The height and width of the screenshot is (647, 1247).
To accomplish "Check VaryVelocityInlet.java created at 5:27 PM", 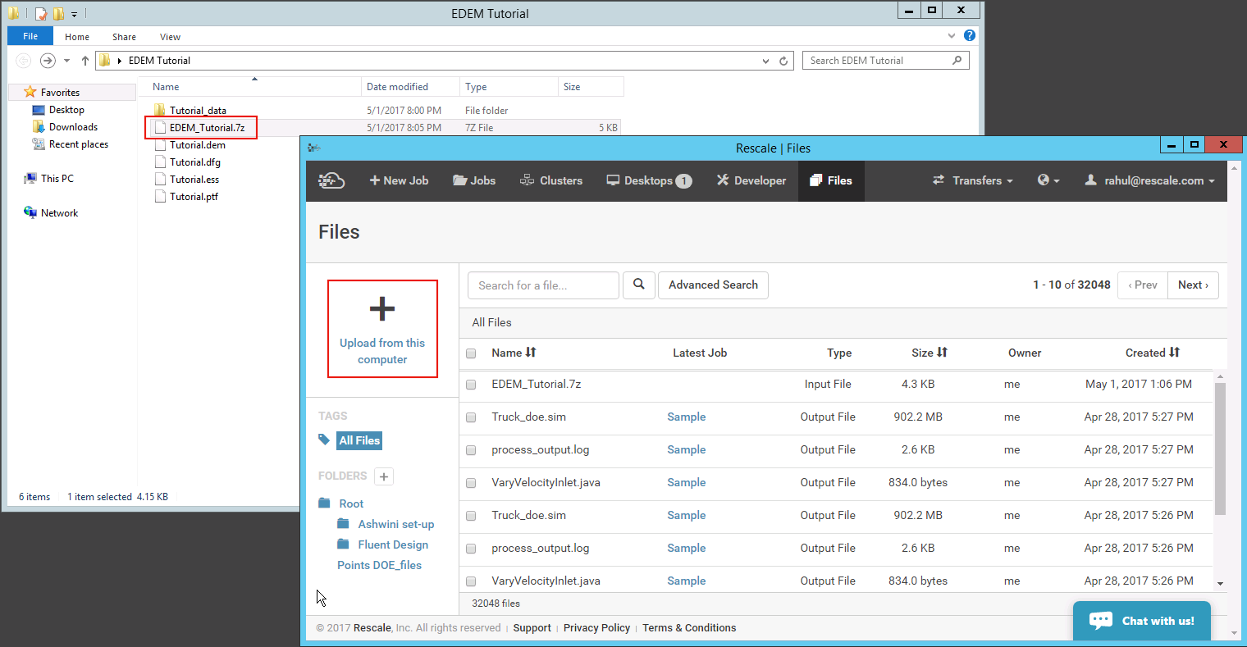I will click(x=471, y=483).
